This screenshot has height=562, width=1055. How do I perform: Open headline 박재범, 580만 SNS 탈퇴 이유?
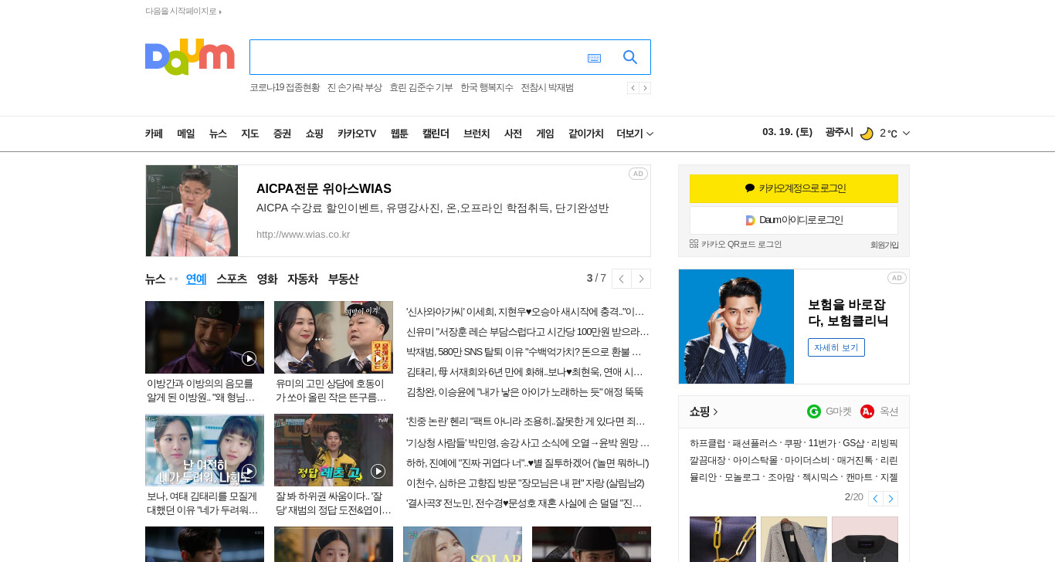524,351
